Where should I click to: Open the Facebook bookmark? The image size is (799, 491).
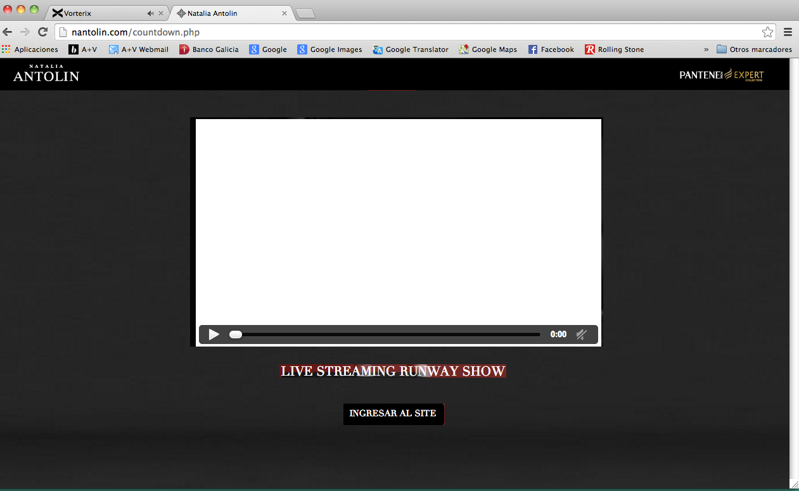(x=551, y=49)
